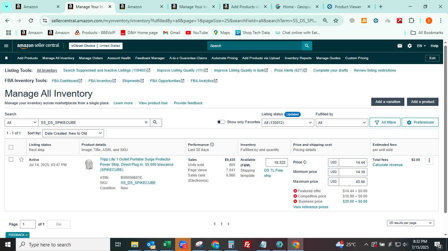Toggle Show only Favorites switch

click(221, 122)
